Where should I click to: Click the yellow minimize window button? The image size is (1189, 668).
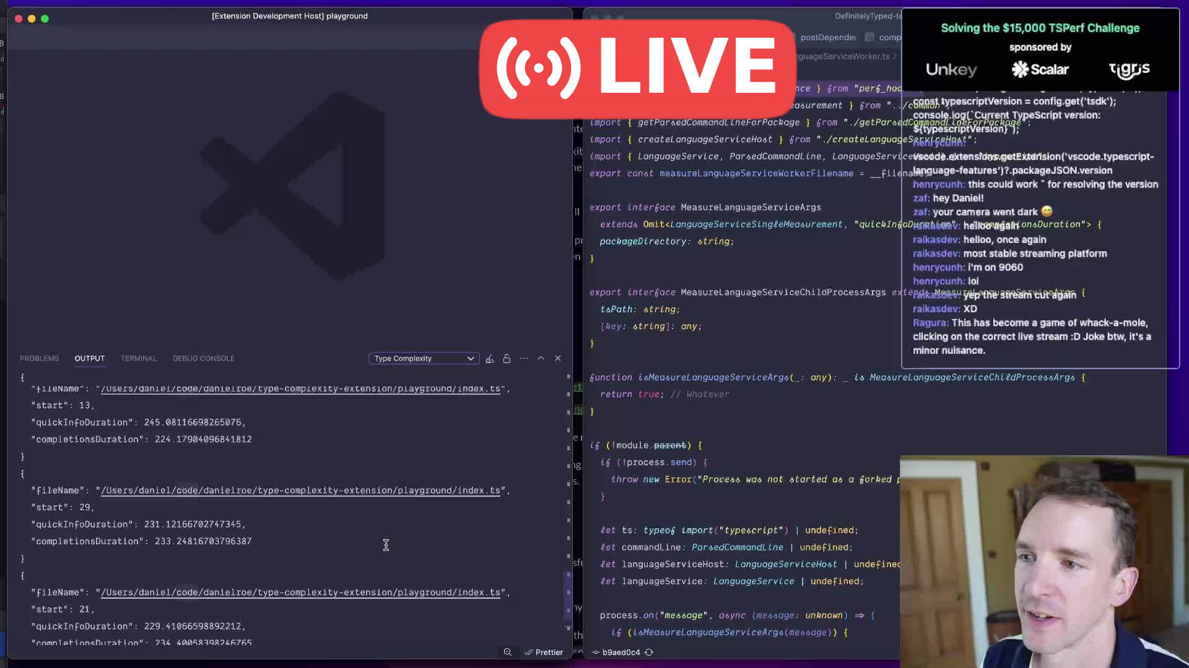[x=32, y=19]
